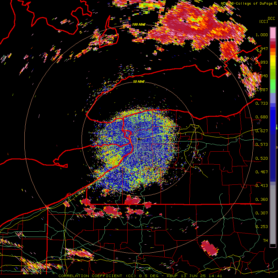Click the 0.520 scale value
This screenshot has width=278, height=278.
(262, 158)
